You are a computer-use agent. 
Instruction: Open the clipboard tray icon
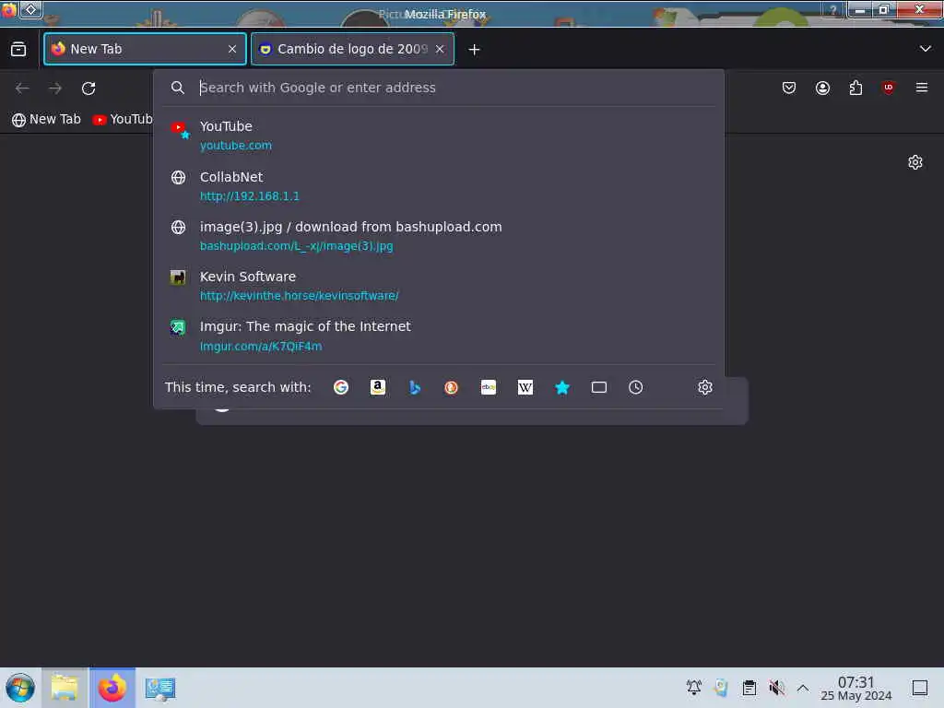(x=749, y=687)
